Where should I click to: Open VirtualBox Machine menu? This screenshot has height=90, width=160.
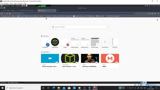click(6, 3)
